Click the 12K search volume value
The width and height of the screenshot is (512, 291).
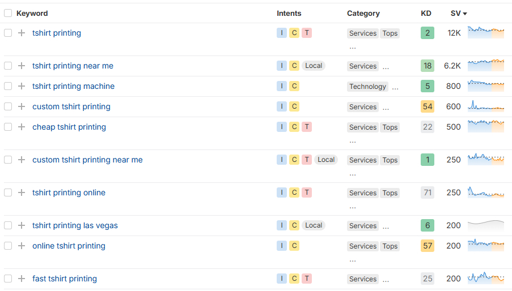(x=454, y=33)
